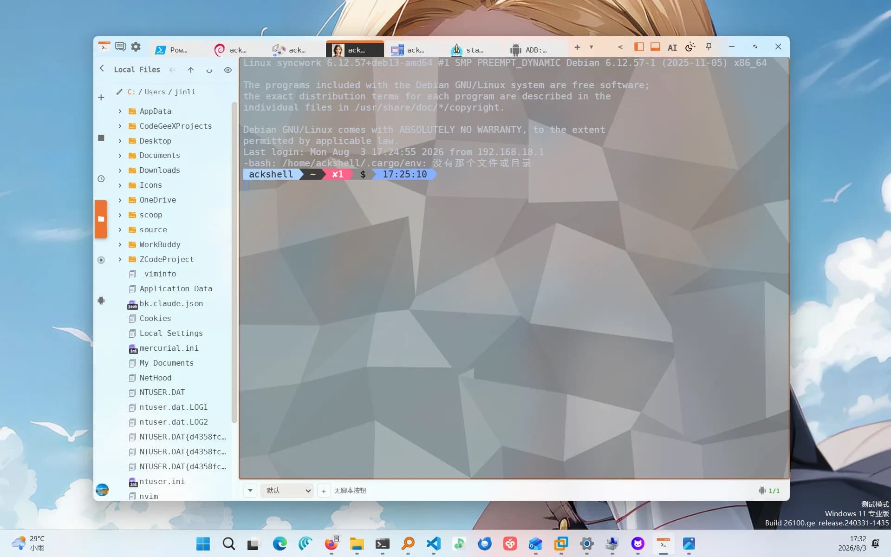Open Visual Studio Code from the taskbar

coord(433,544)
